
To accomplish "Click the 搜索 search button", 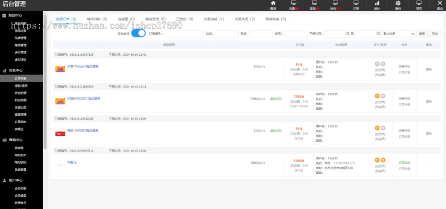I will 422,34.
